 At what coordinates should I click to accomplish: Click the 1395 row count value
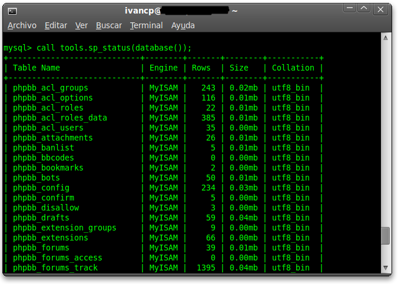coord(206,268)
